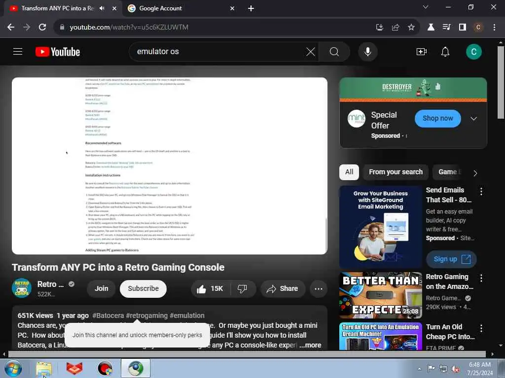The height and width of the screenshot is (378, 505).
Task: Reload the YouTube page
Action: coord(42,28)
